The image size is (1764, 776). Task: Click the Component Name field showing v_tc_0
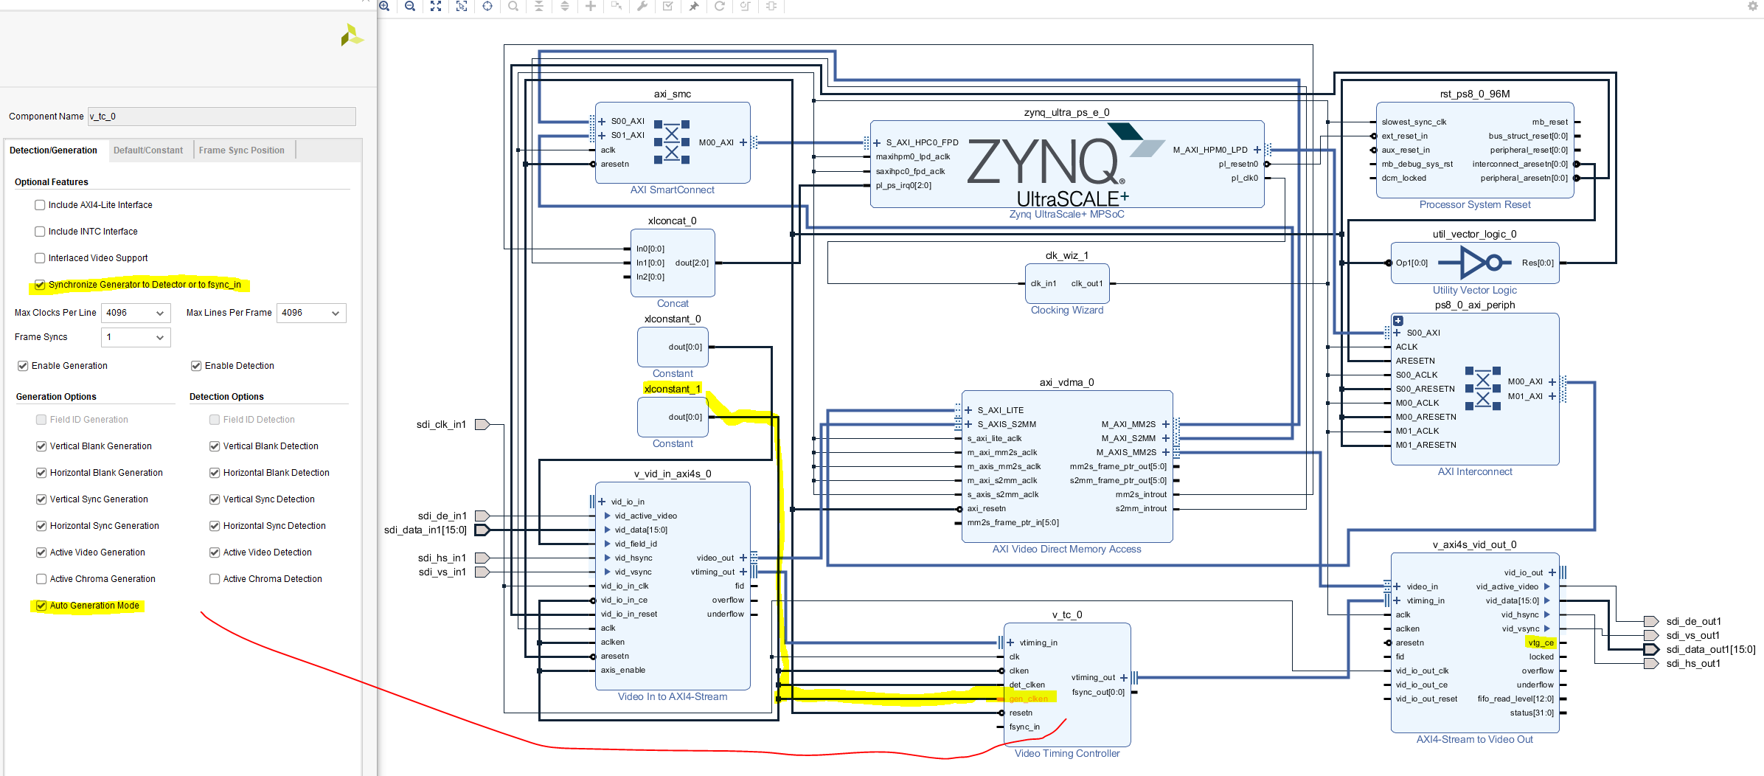(221, 116)
